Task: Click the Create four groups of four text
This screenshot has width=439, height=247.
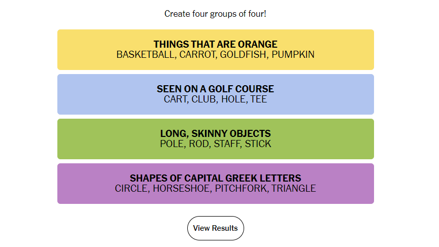Action: pos(215,14)
